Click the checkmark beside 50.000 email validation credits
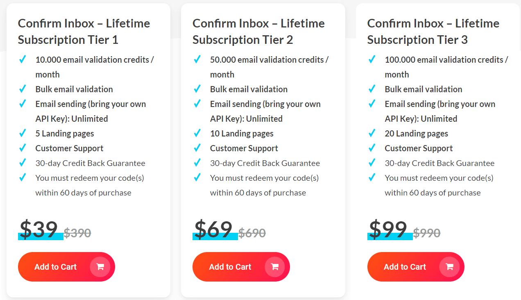Screen dimensions: 521x300 [x=197, y=59]
